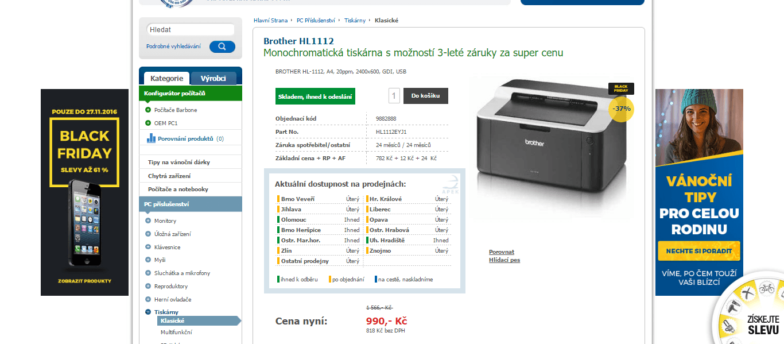Expand OEM PC1 green plus icon
This screenshot has width=784, height=344.
pos(148,123)
